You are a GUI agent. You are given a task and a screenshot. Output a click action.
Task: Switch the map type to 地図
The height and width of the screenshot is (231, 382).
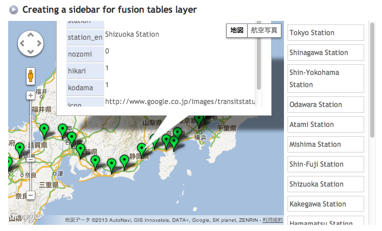point(237,31)
